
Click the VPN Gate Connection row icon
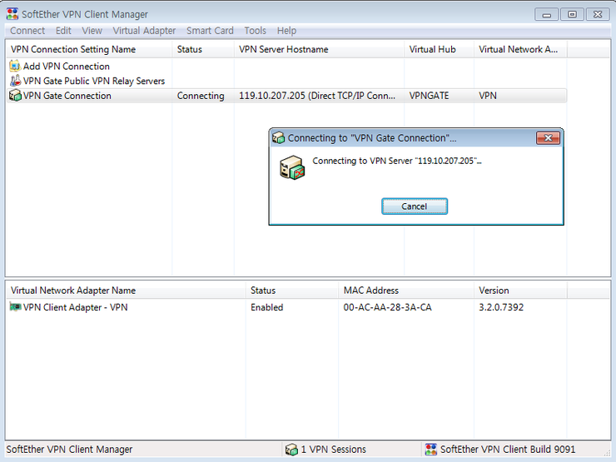pos(15,96)
